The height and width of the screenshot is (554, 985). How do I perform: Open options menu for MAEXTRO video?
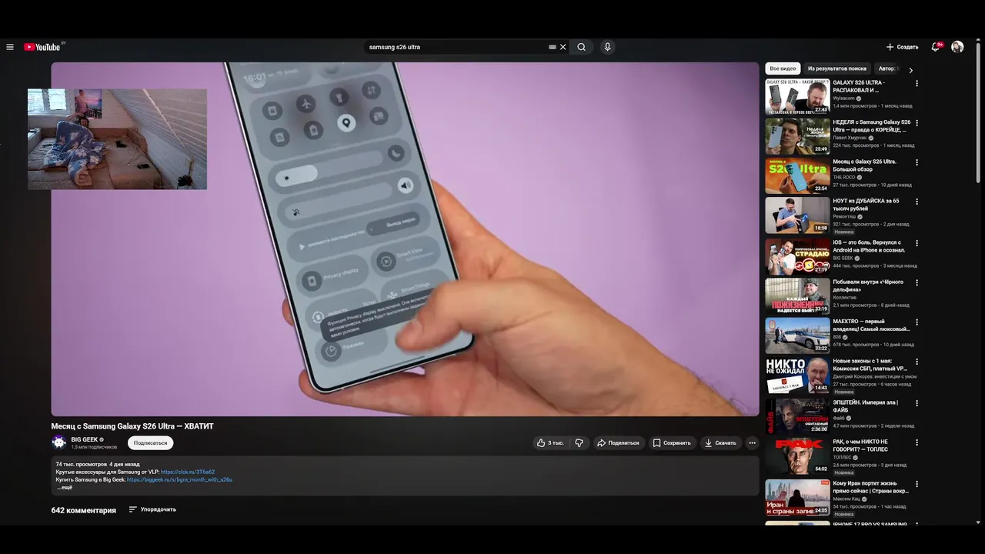(917, 322)
